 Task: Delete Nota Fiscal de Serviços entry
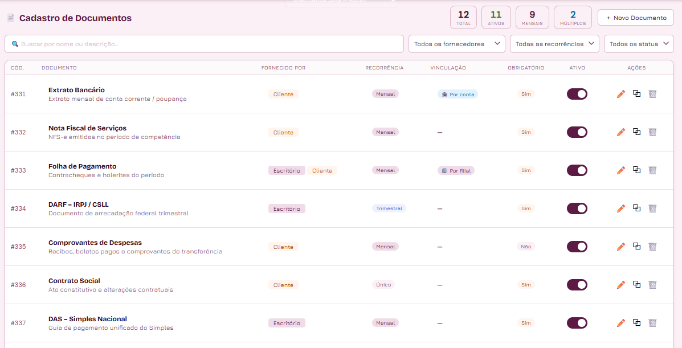(652, 132)
